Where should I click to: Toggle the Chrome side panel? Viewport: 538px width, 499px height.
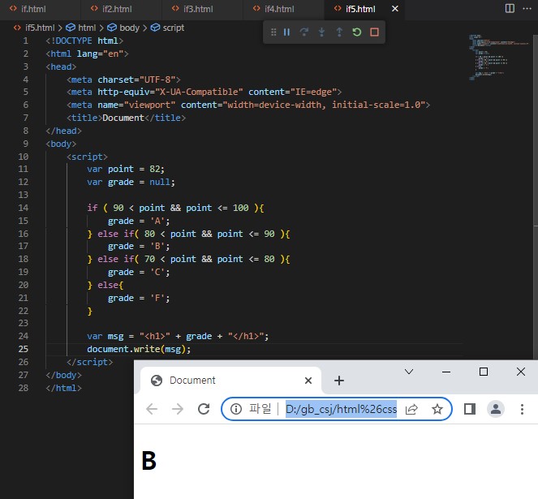pyautogui.click(x=469, y=409)
